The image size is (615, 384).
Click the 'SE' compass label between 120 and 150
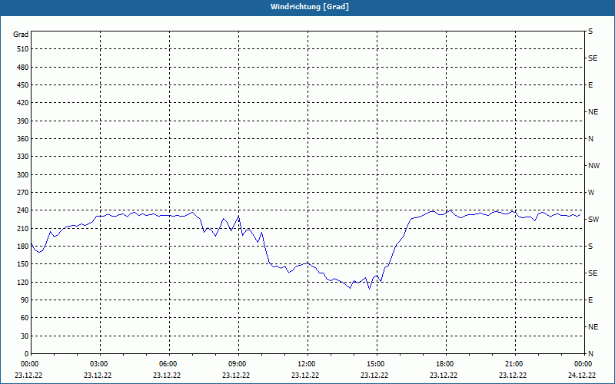point(593,273)
